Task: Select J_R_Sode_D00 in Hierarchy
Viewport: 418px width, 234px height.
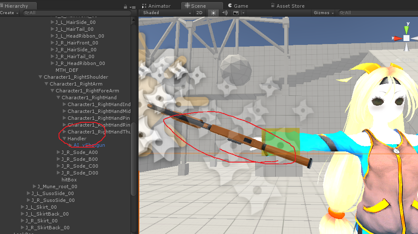Action: (79, 173)
